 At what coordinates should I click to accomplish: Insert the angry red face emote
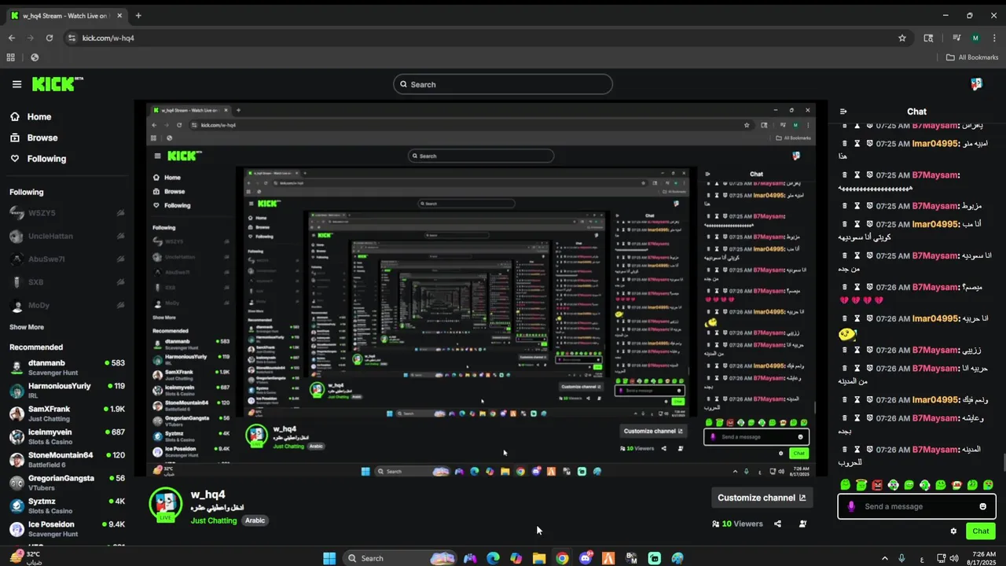tap(877, 485)
